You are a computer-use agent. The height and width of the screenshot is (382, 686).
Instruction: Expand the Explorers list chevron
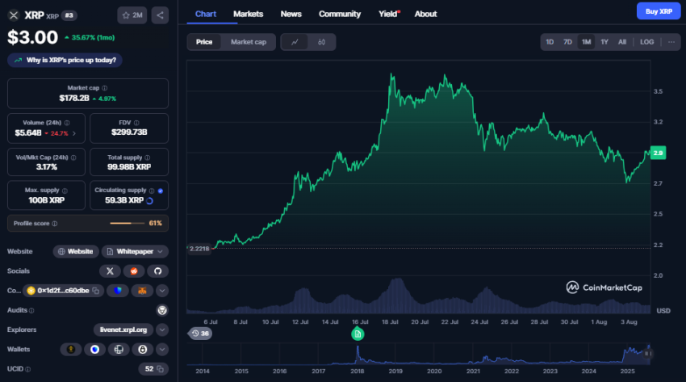click(x=162, y=330)
